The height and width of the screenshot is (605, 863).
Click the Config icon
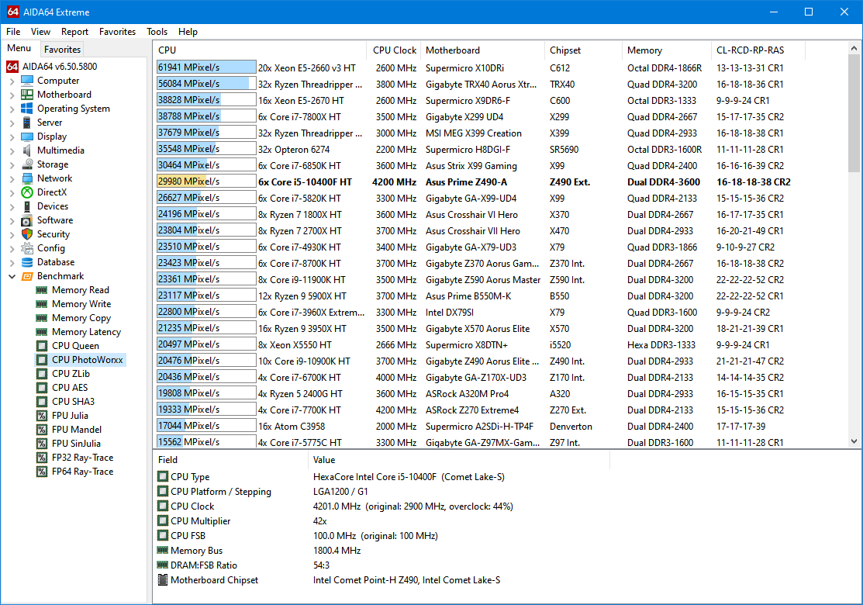click(27, 247)
